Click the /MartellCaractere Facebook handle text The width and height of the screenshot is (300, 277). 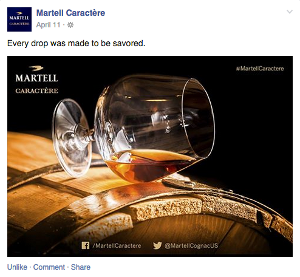coord(117,245)
